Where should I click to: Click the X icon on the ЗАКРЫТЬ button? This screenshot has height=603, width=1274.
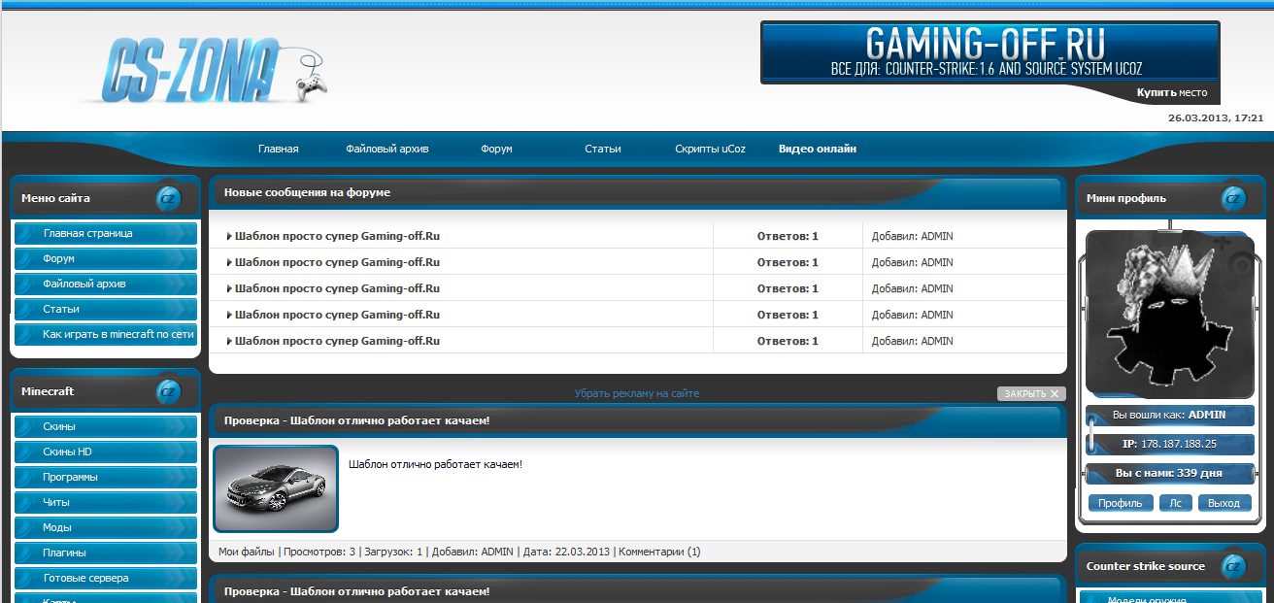[x=1055, y=394]
